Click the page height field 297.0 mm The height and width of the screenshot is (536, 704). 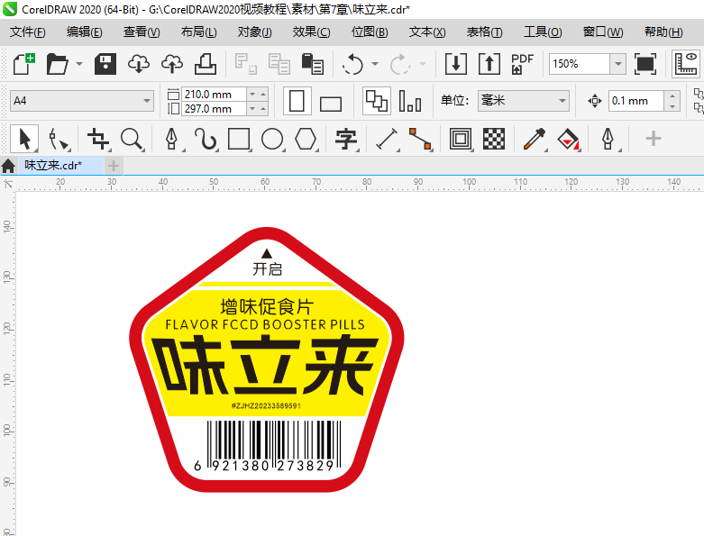click(215, 108)
